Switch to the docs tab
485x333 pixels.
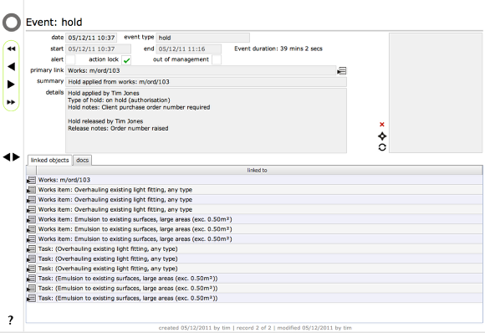coord(82,161)
